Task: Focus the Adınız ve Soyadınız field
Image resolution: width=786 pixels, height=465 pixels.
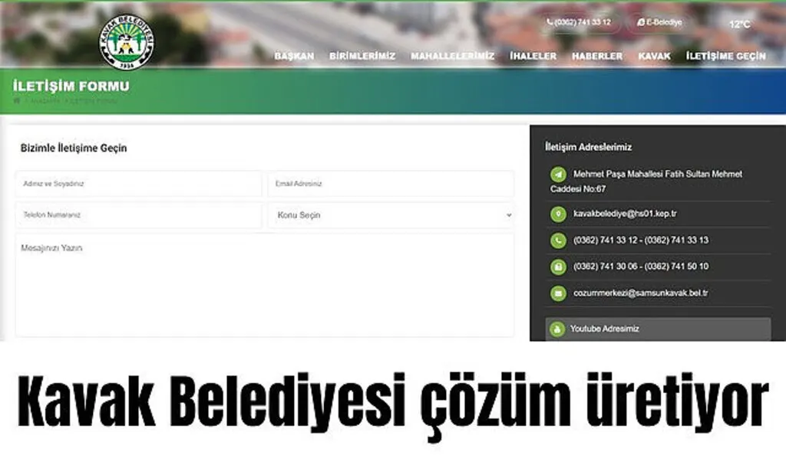Action: [x=138, y=184]
